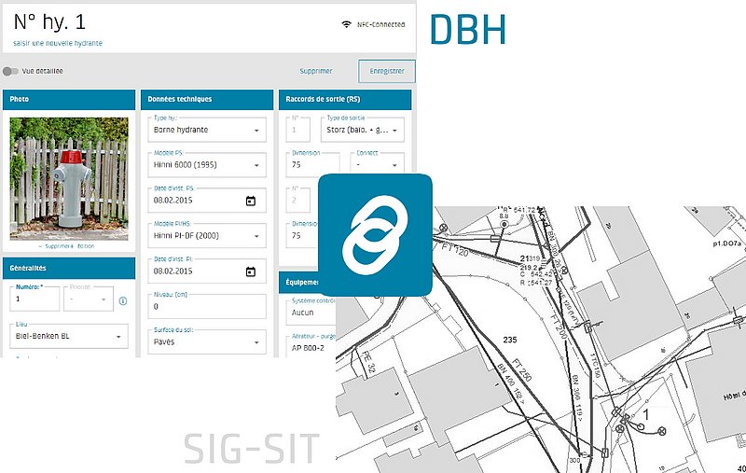Click parcel number 235 on the map
The height and width of the screenshot is (473, 746).
point(509,340)
